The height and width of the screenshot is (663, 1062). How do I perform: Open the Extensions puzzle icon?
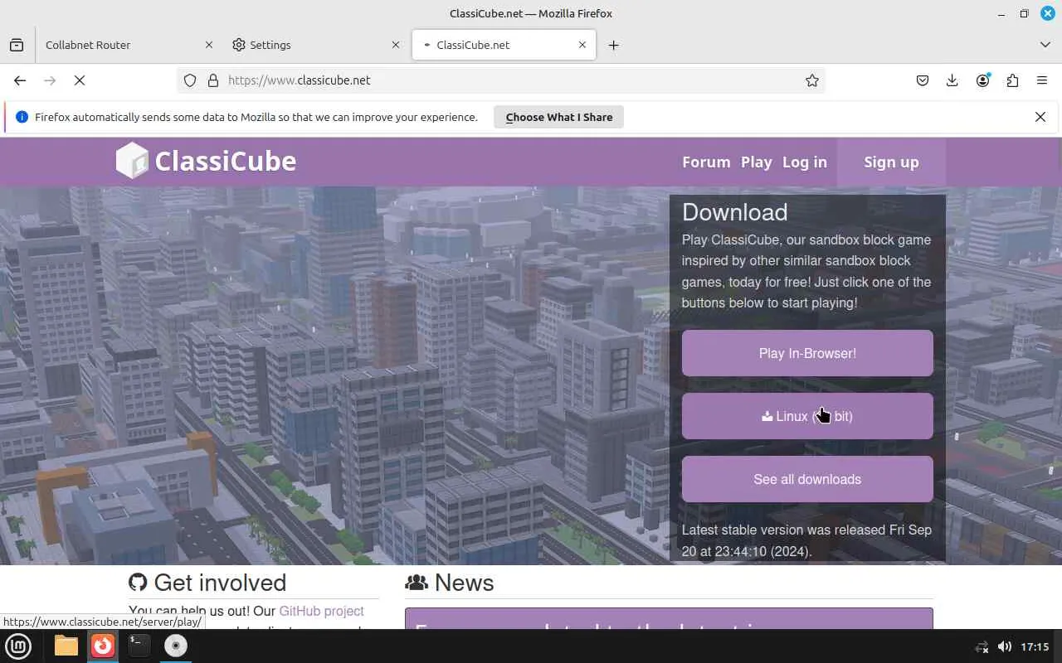pyautogui.click(x=1012, y=80)
